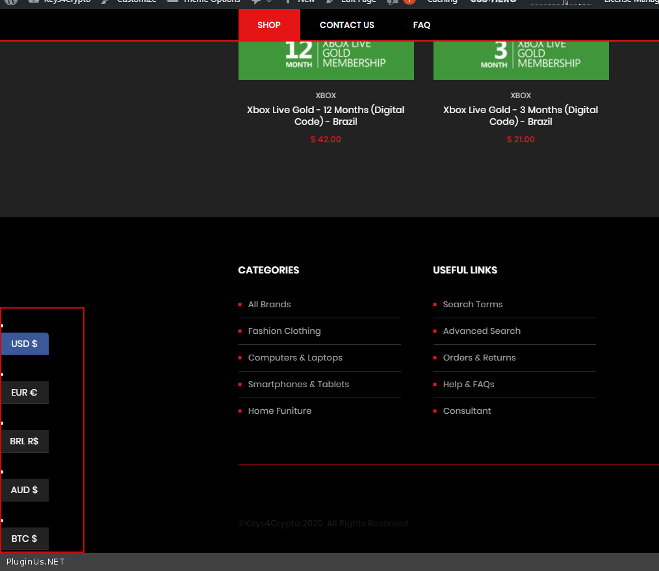Visit the Computers & Laptops category
Screen dimensions: 659x571
click(x=295, y=358)
